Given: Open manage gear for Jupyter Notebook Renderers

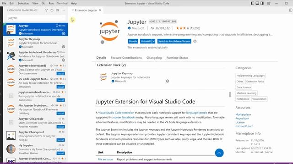Looking at the screenshot, I should coord(64,60).
